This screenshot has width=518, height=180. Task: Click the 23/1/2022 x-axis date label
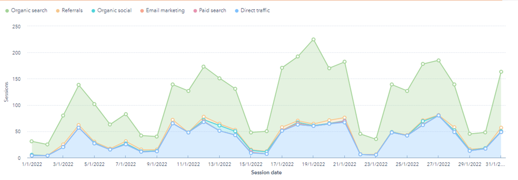pyautogui.click(x=376, y=164)
